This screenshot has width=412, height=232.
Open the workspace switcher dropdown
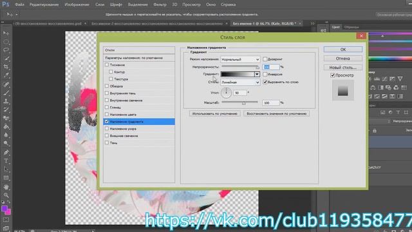[393, 14]
